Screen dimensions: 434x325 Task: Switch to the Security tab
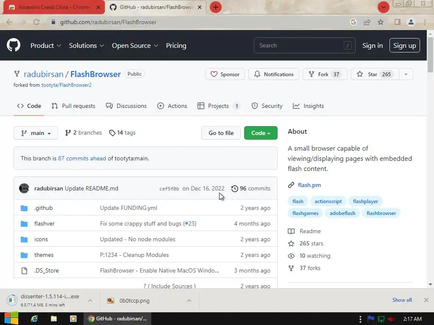[x=267, y=106]
